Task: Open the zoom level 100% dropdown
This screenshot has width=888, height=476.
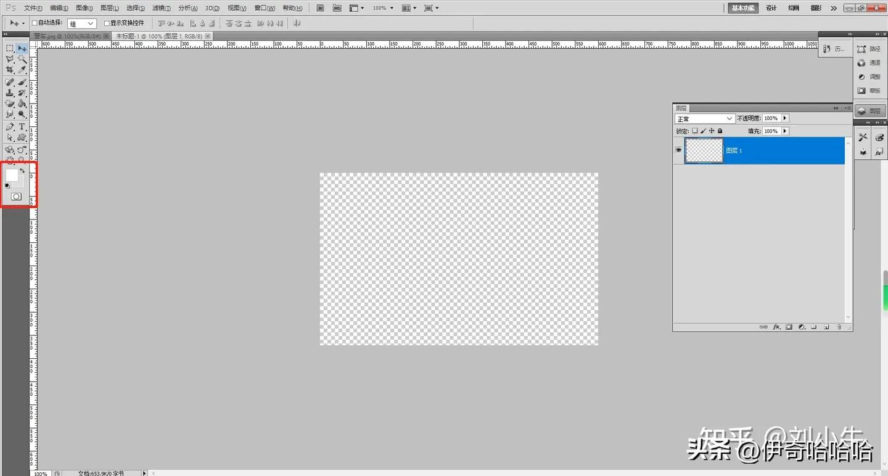Action: point(390,8)
